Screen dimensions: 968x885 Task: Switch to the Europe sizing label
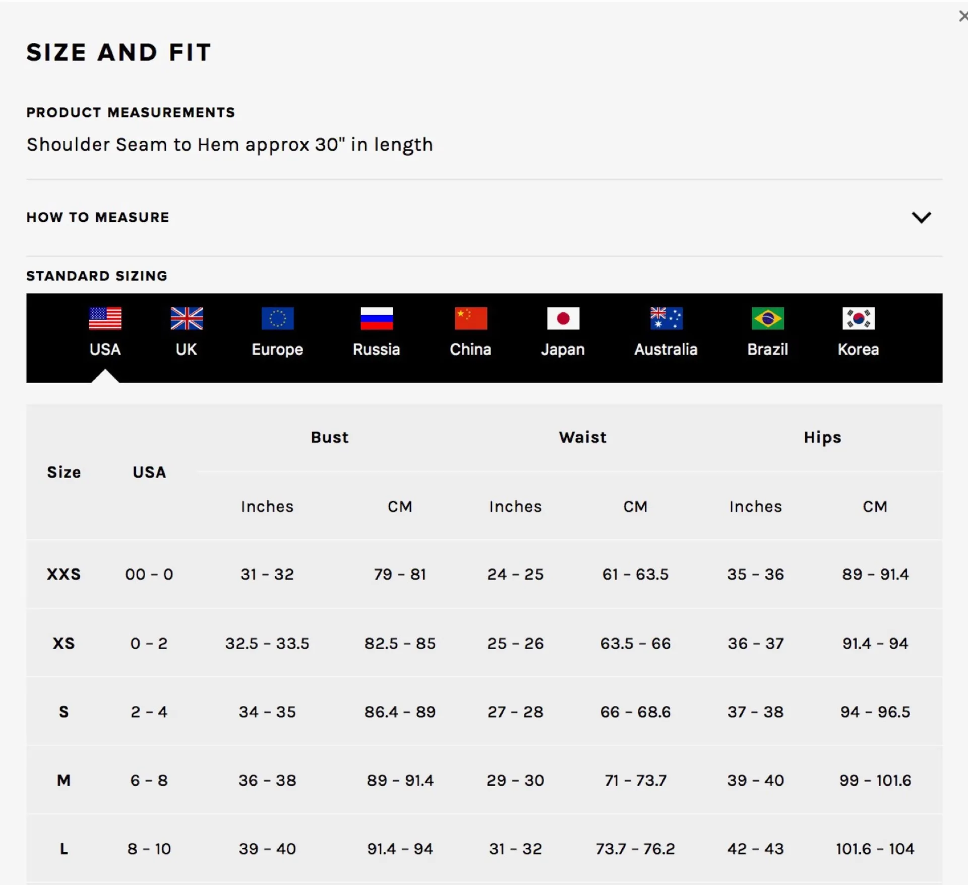(x=277, y=349)
